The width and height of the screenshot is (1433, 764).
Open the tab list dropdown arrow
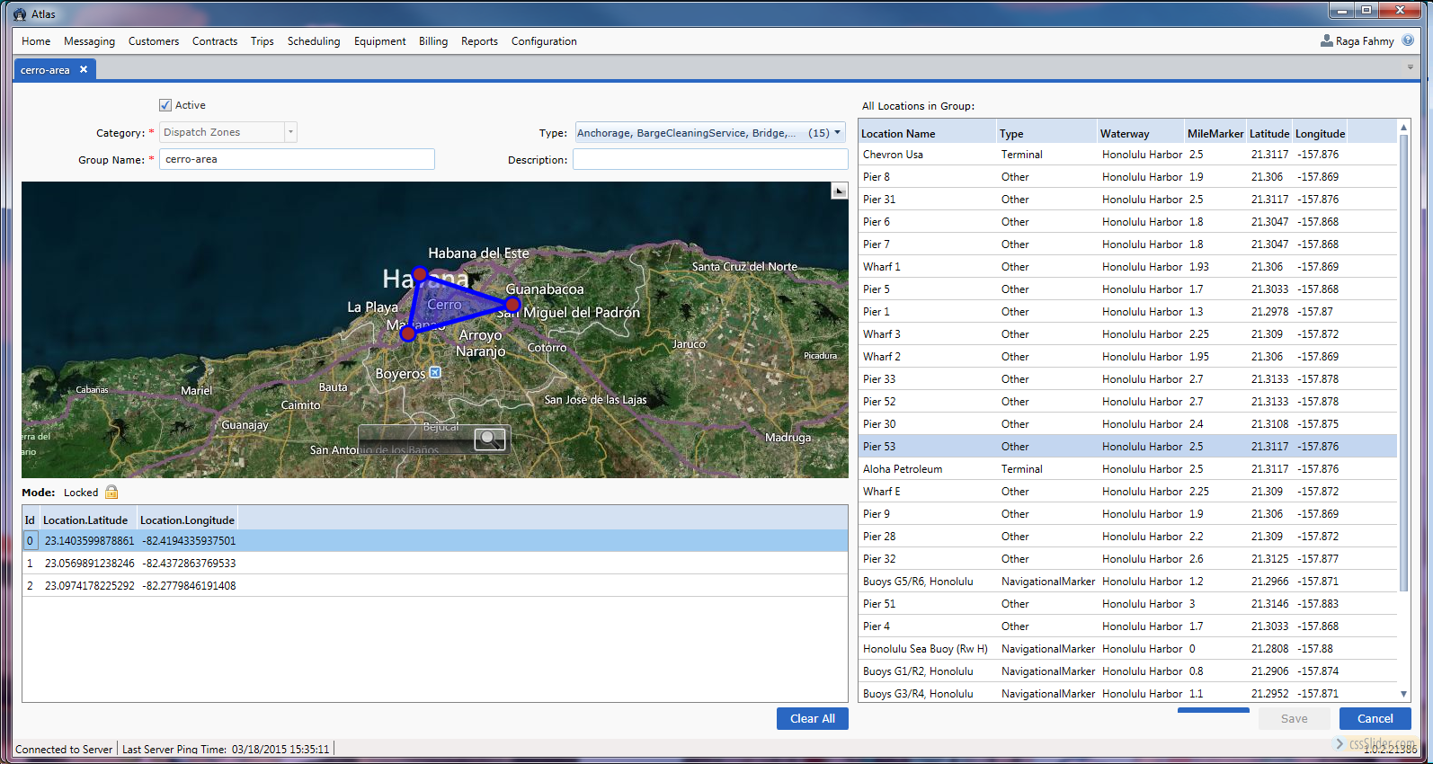pyautogui.click(x=1410, y=67)
